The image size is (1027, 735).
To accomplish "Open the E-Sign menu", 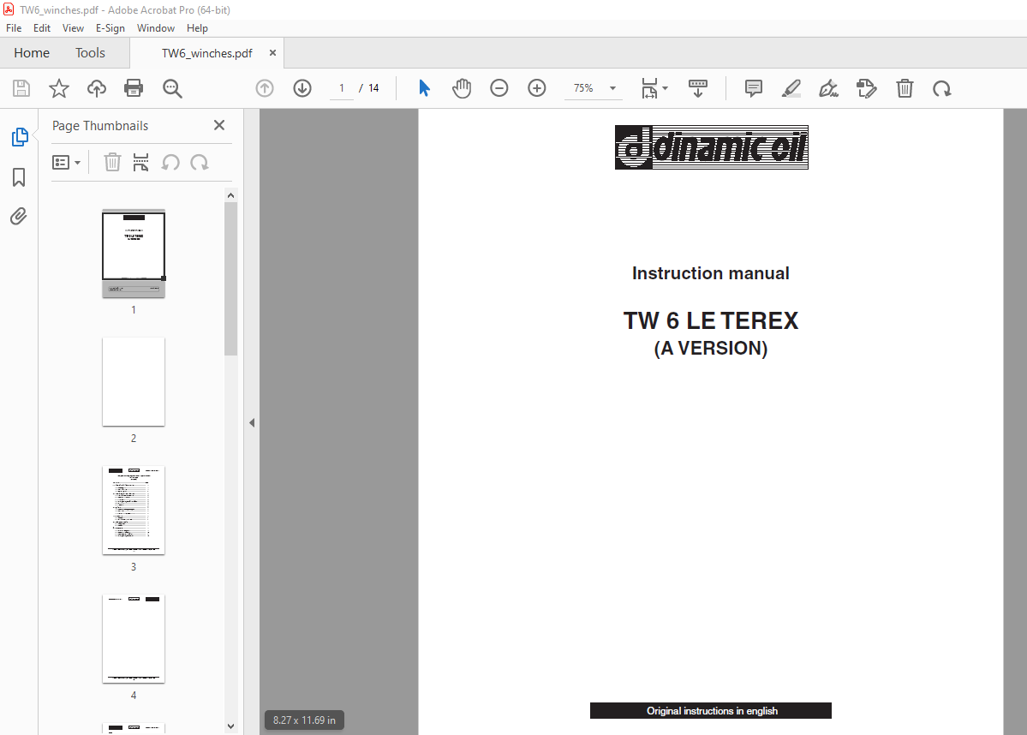I will point(110,28).
